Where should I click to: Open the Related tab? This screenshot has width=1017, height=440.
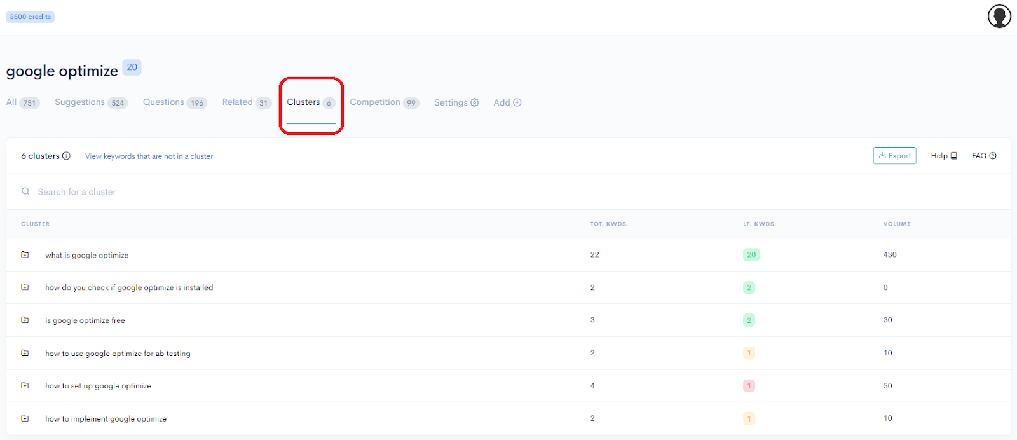click(247, 102)
